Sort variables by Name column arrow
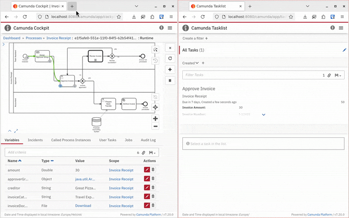The image size is (349, 218). point(20,160)
